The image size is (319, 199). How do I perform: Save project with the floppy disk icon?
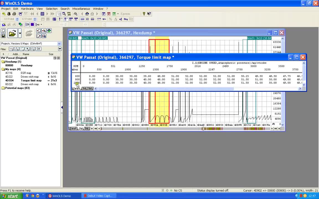3,36
